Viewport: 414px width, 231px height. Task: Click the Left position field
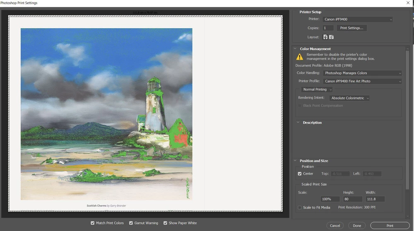coord(372,174)
